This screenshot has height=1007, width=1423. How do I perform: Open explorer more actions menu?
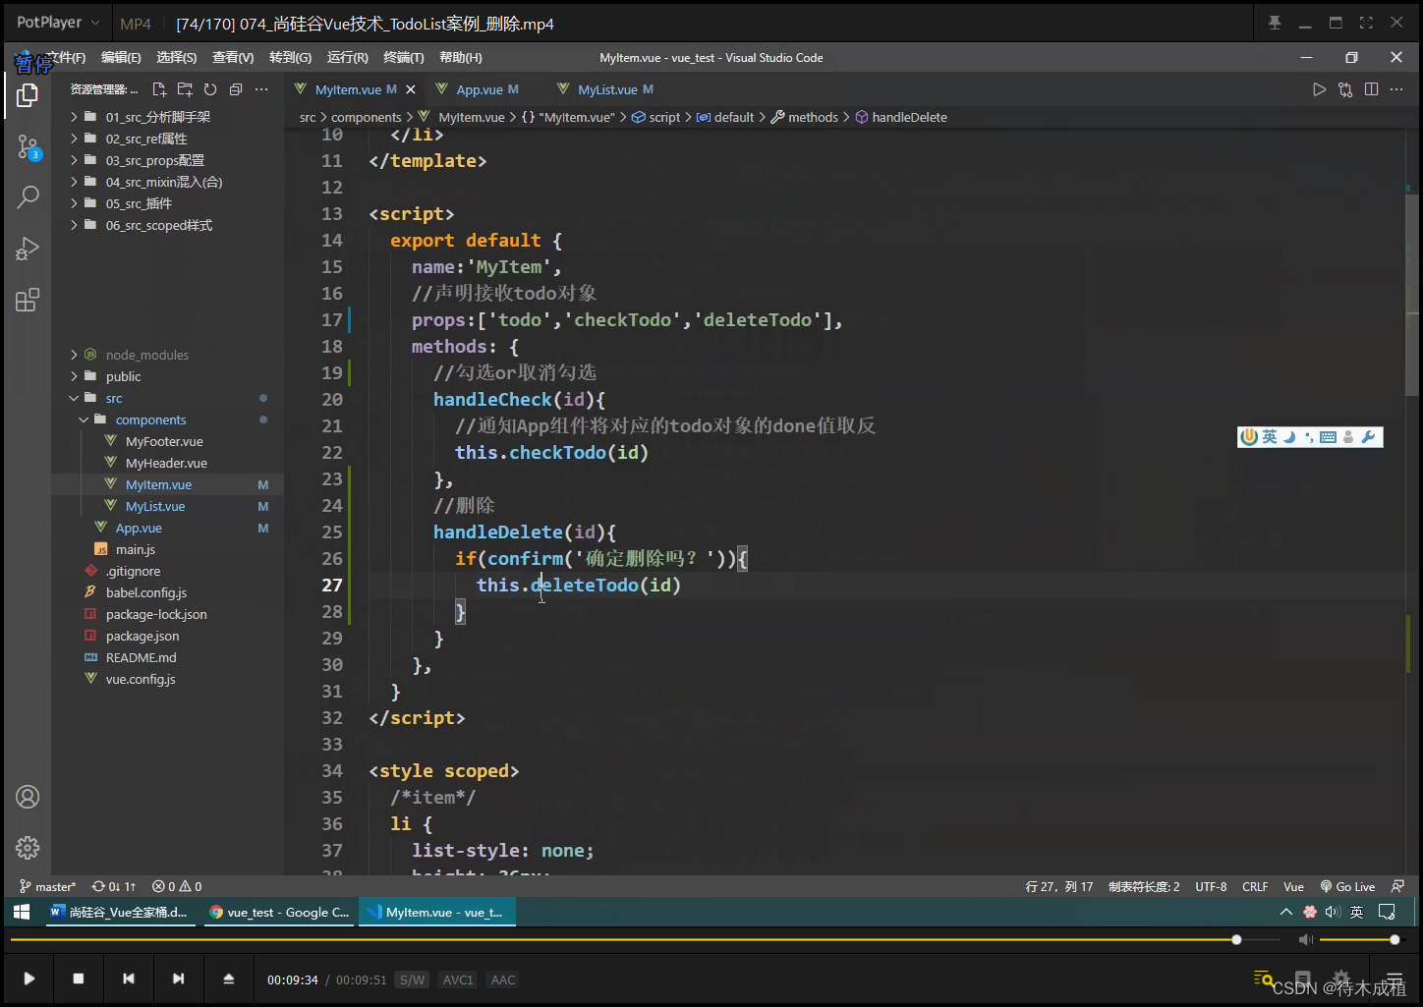pos(261,89)
